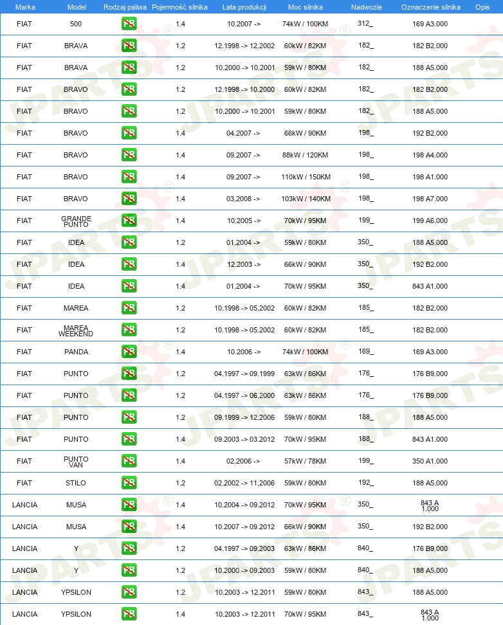Click fuel icon for LANCIA Y 10.2000 row
The height and width of the screenshot is (625, 503).
[x=129, y=570]
